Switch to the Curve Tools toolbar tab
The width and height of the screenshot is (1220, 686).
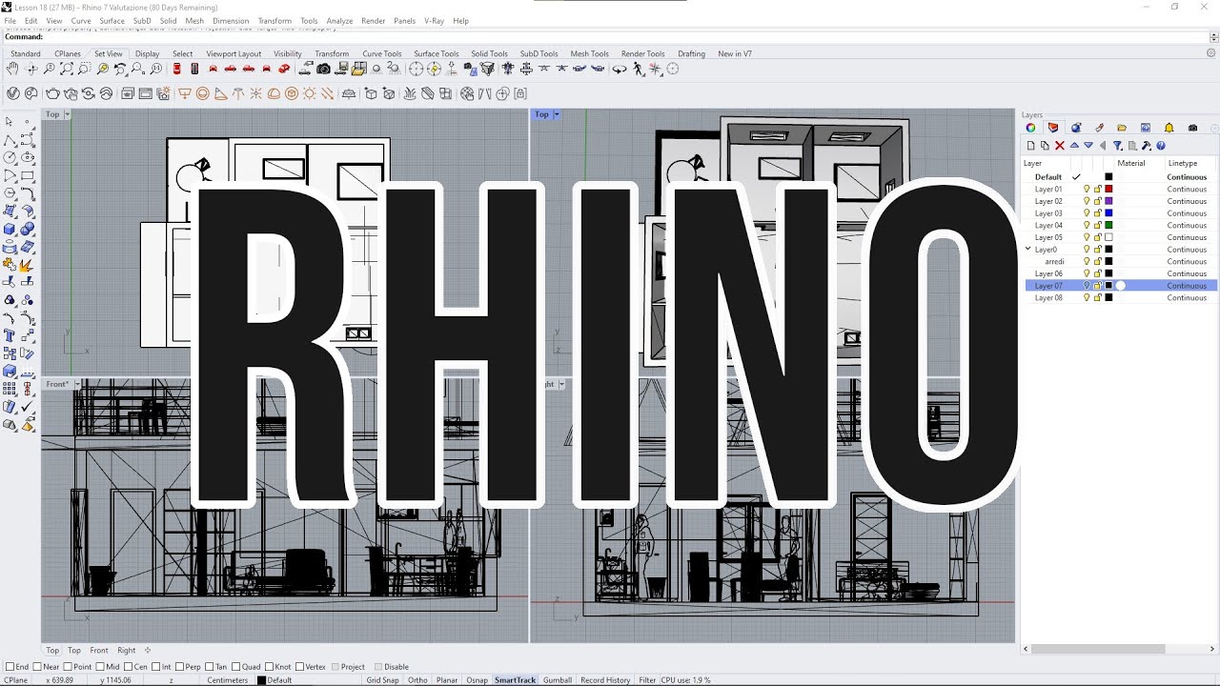pyautogui.click(x=382, y=54)
